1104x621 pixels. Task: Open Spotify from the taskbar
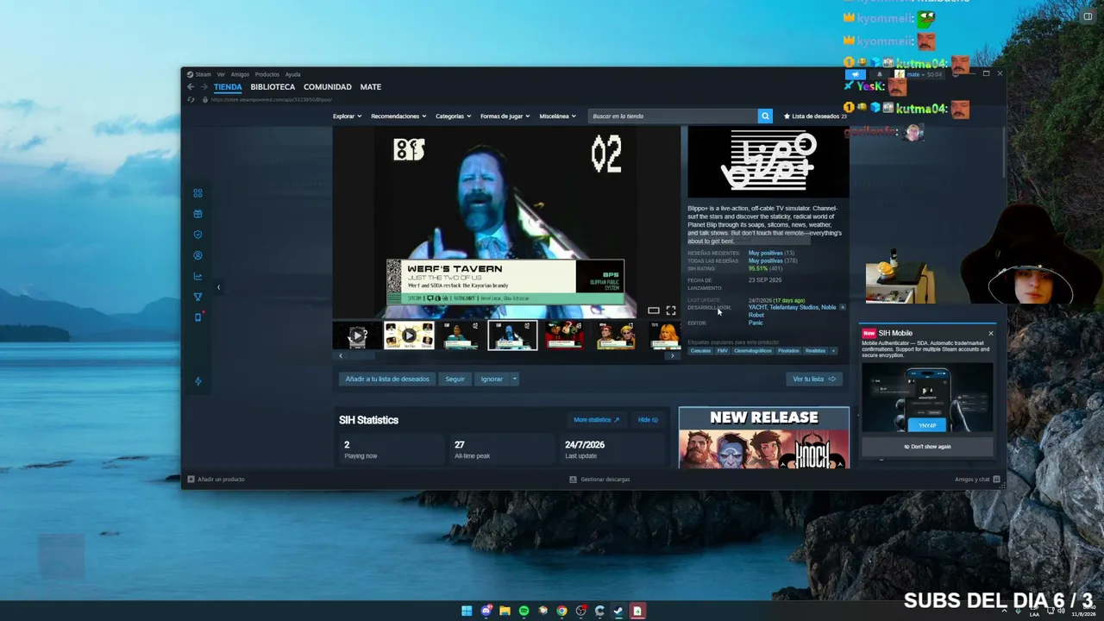(524, 611)
